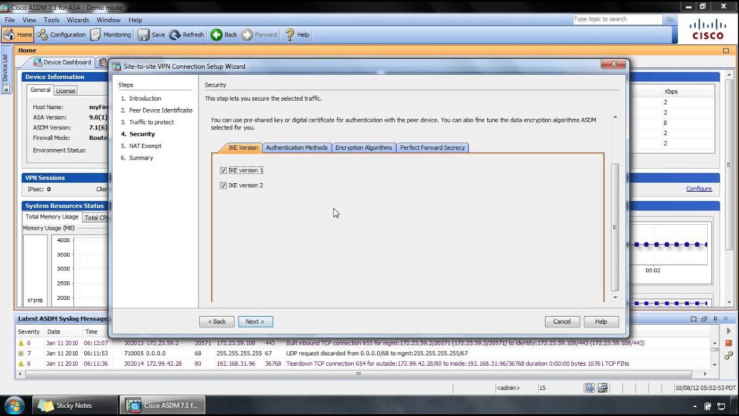Open the File menu

10,20
